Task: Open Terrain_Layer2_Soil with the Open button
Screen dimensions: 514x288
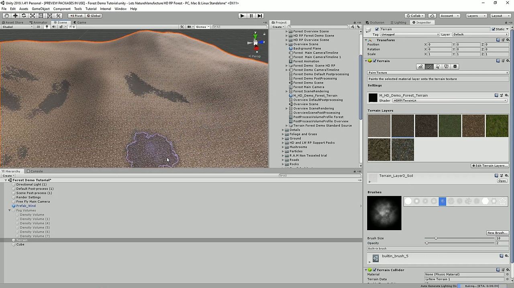Action: [x=502, y=181]
